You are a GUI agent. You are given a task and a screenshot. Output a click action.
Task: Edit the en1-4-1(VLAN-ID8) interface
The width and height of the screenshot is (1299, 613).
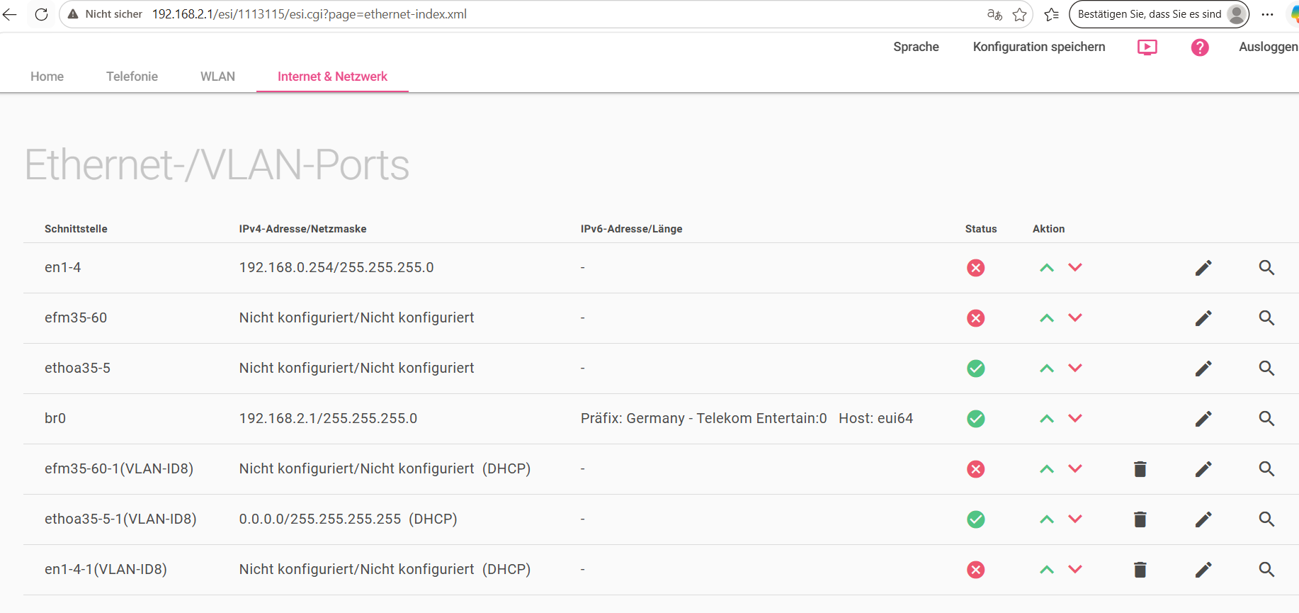pyautogui.click(x=1203, y=570)
